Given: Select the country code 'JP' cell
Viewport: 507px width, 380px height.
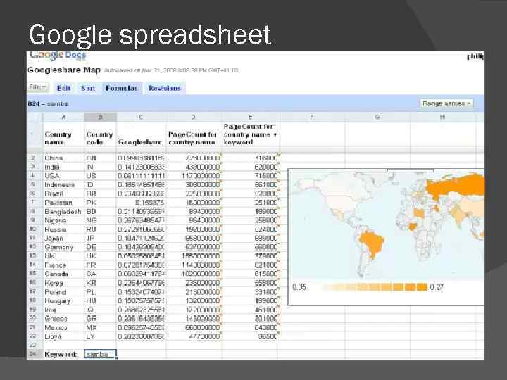Looking at the screenshot, I should 100,238.
